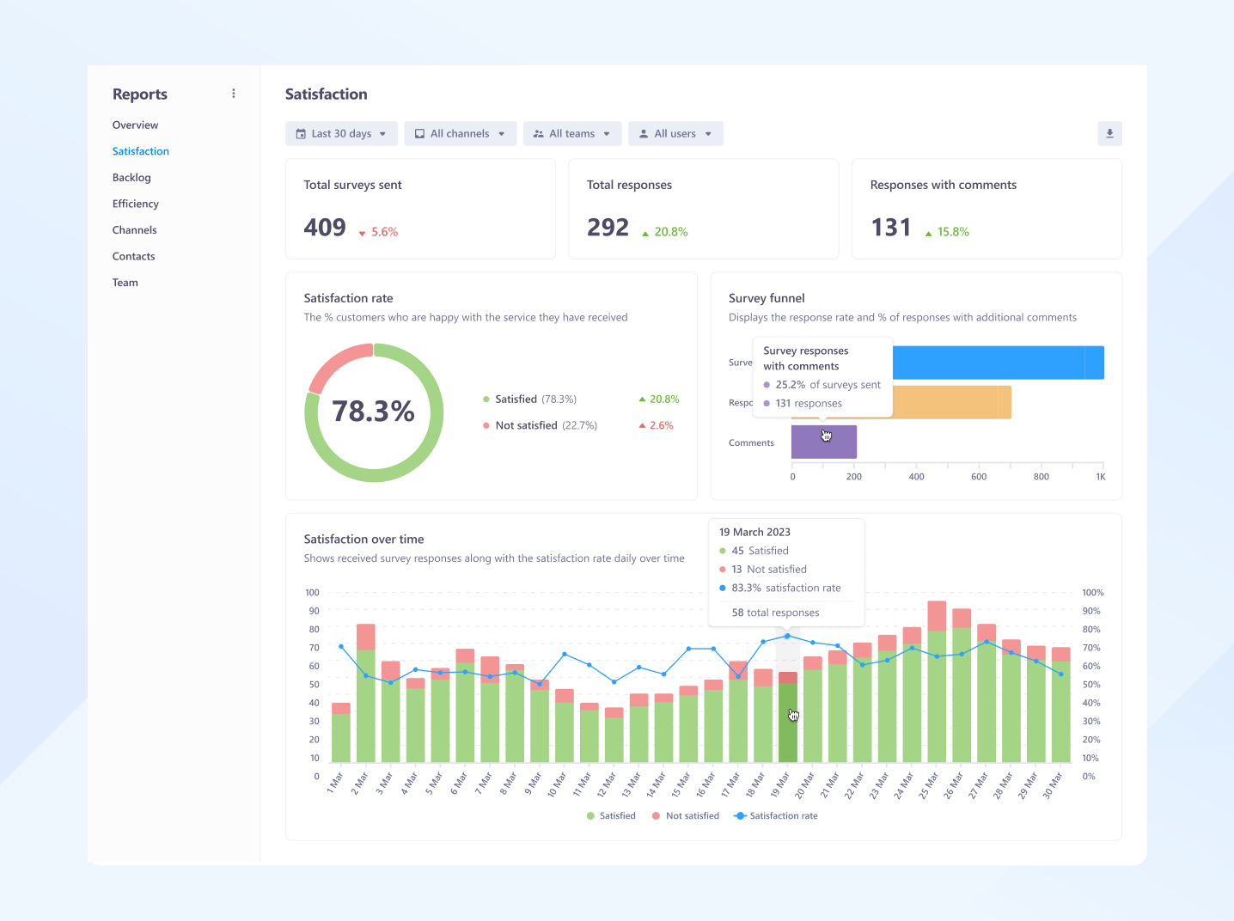Click the Satisfaction page heading

(327, 95)
